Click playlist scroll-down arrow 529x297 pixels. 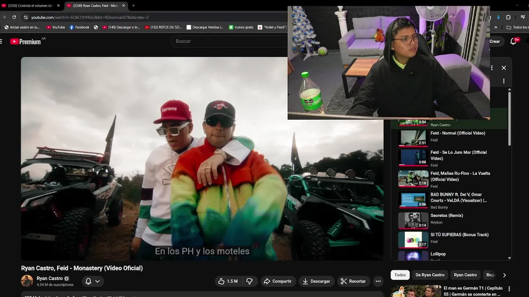pos(510,258)
